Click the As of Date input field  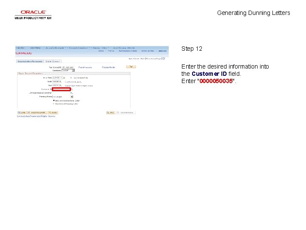[x=57, y=78]
